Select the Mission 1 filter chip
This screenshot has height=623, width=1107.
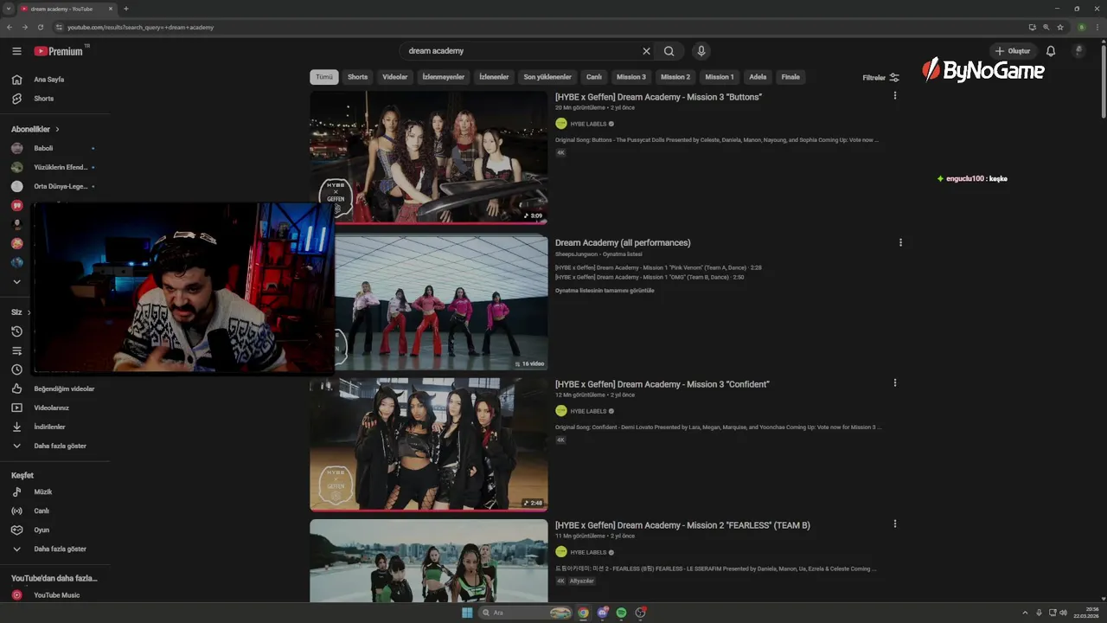pos(720,77)
